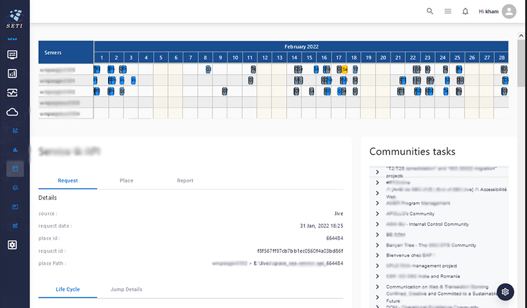Click the hamburger menu icon

click(448, 11)
